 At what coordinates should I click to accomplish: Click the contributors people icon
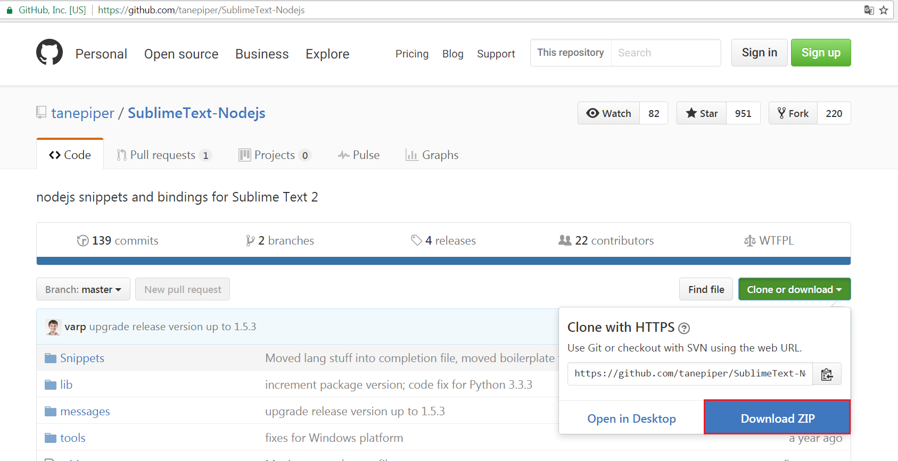[565, 240]
